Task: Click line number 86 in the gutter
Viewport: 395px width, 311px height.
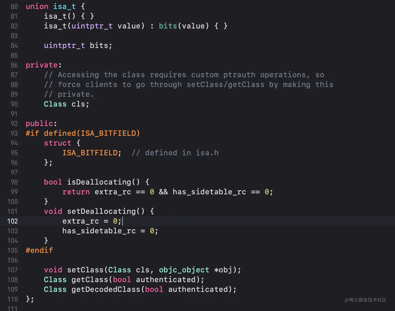Action: [x=14, y=65]
